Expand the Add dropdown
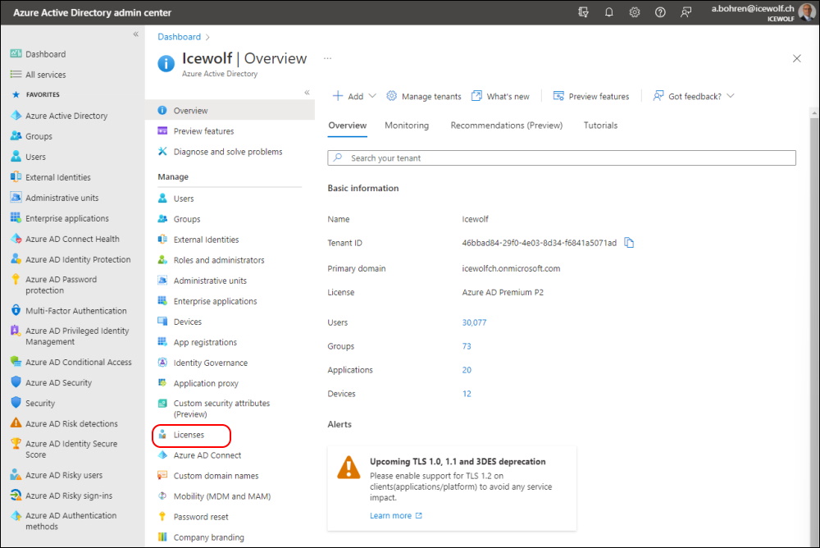 354,96
